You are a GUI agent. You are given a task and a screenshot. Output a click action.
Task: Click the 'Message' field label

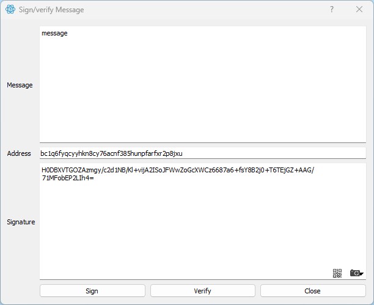click(x=20, y=86)
